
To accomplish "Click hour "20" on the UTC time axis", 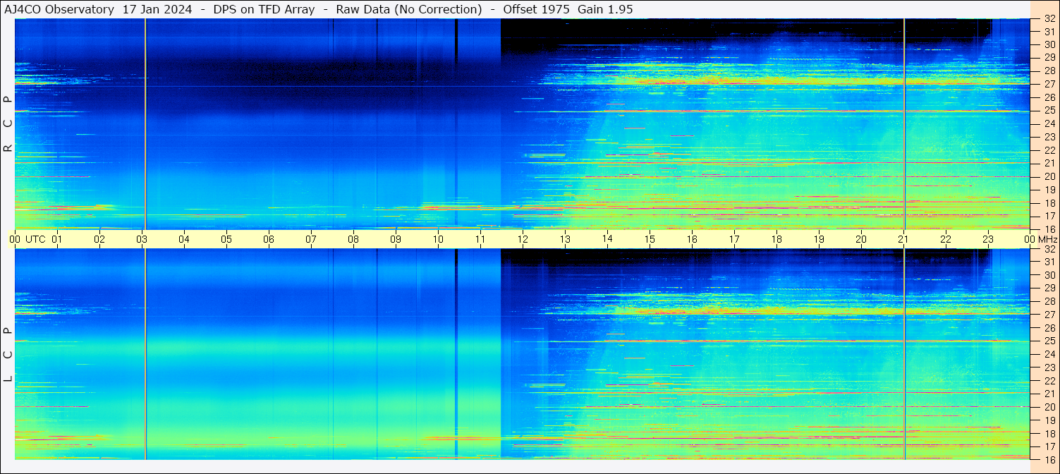I will 861,239.
